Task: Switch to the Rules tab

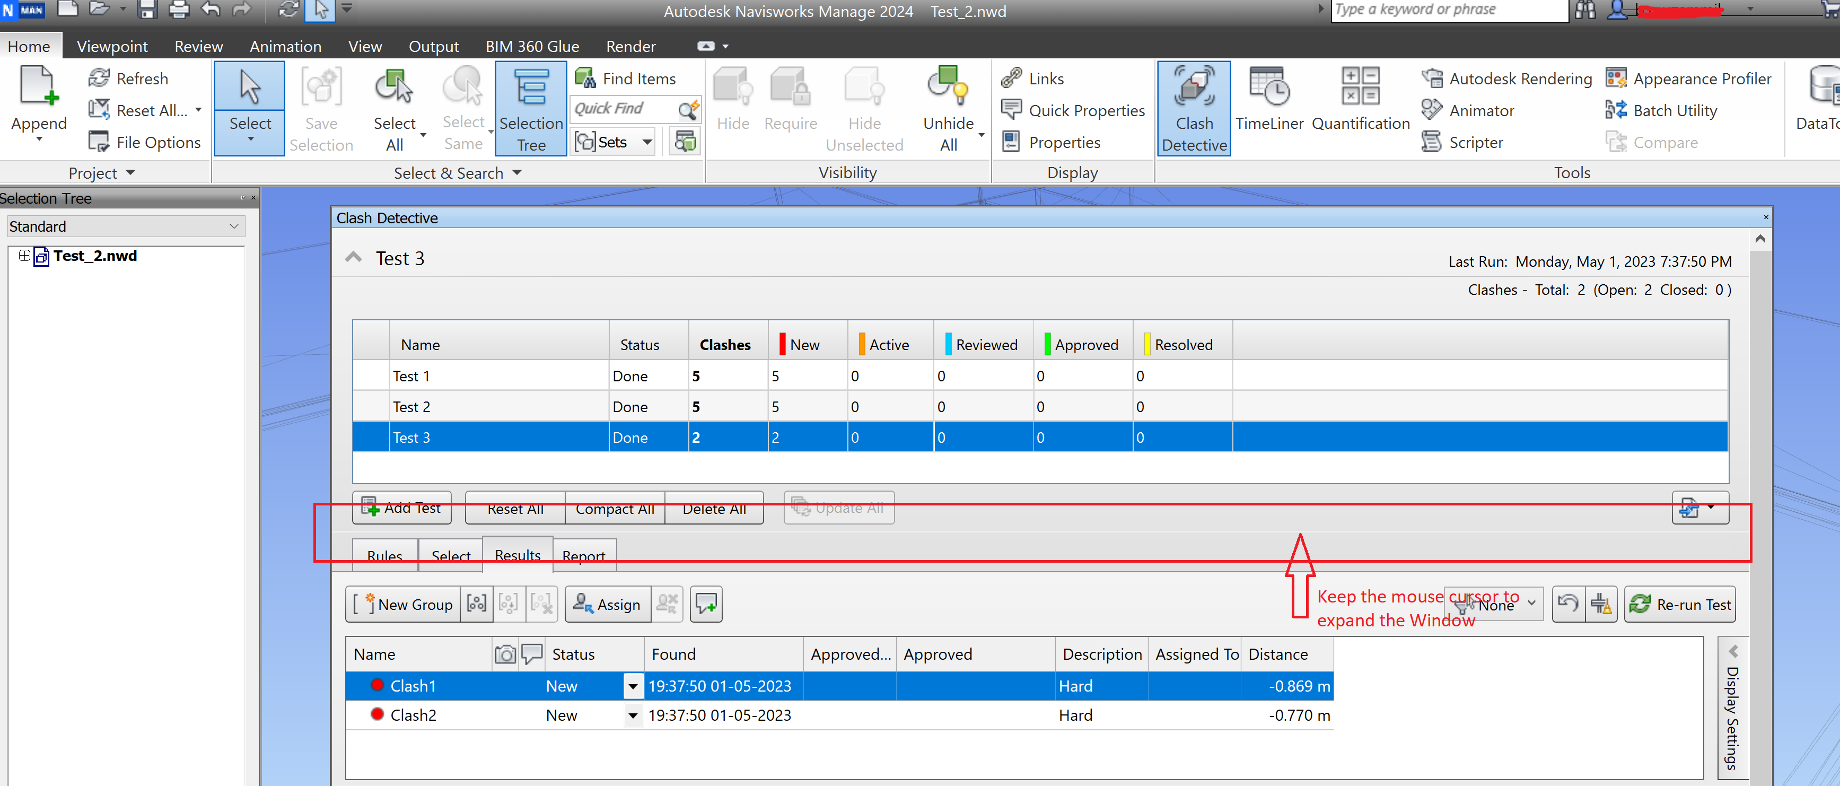Action: [384, 555]
